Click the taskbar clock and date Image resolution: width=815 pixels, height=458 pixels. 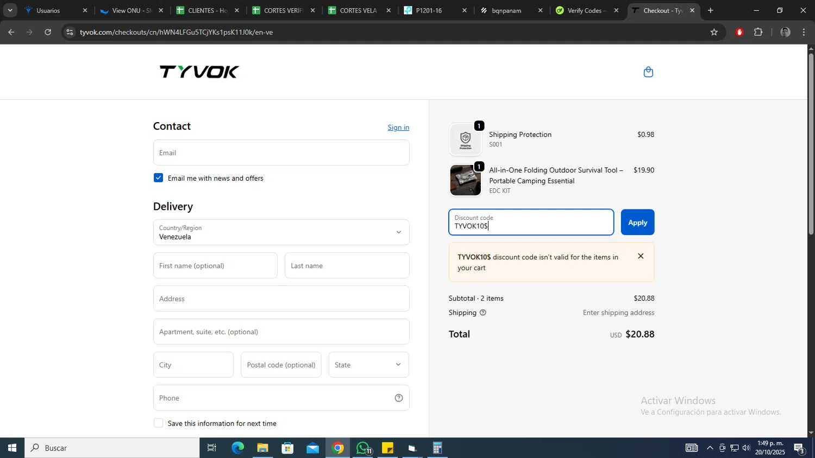[770, 448]
